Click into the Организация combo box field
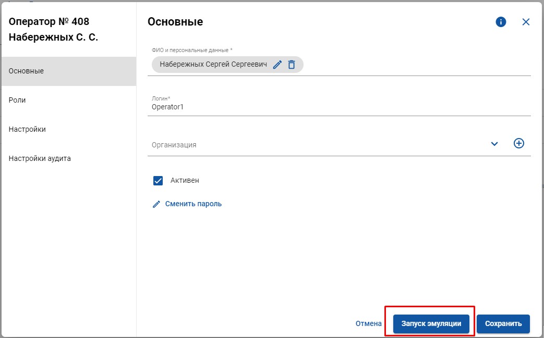 point(313,145)
